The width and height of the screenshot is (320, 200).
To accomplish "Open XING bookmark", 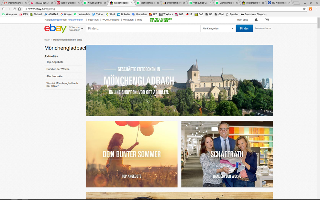I will point(110,14).
